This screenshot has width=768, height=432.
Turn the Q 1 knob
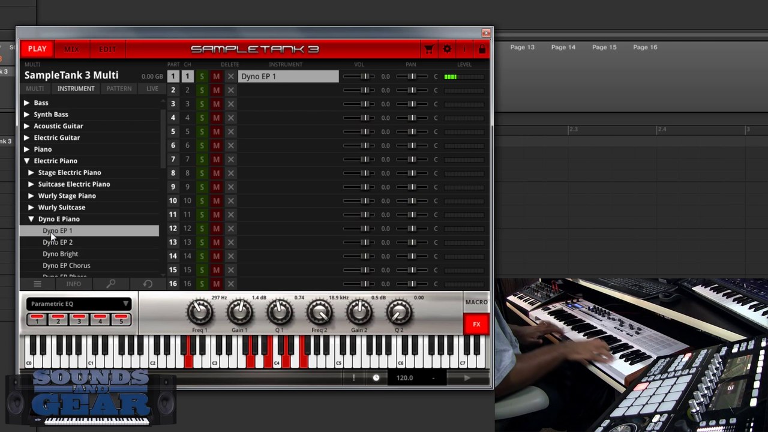pyautogui.click(x=280, y=311)
